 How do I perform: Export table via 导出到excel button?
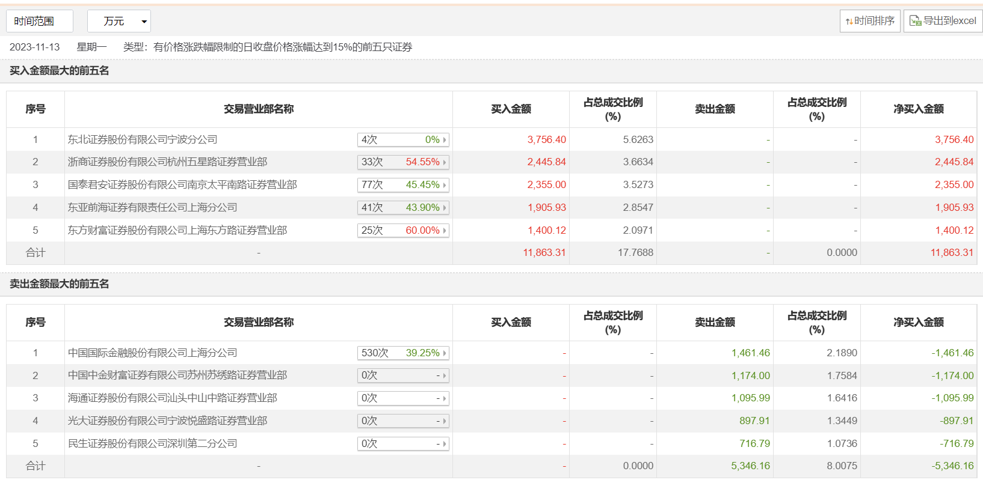[x=943, y=21]
